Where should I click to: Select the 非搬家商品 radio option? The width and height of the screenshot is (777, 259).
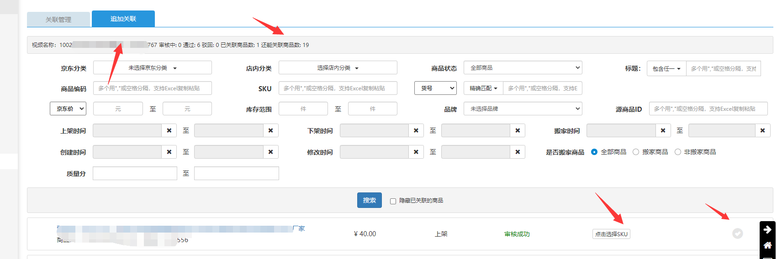point(678,152)
